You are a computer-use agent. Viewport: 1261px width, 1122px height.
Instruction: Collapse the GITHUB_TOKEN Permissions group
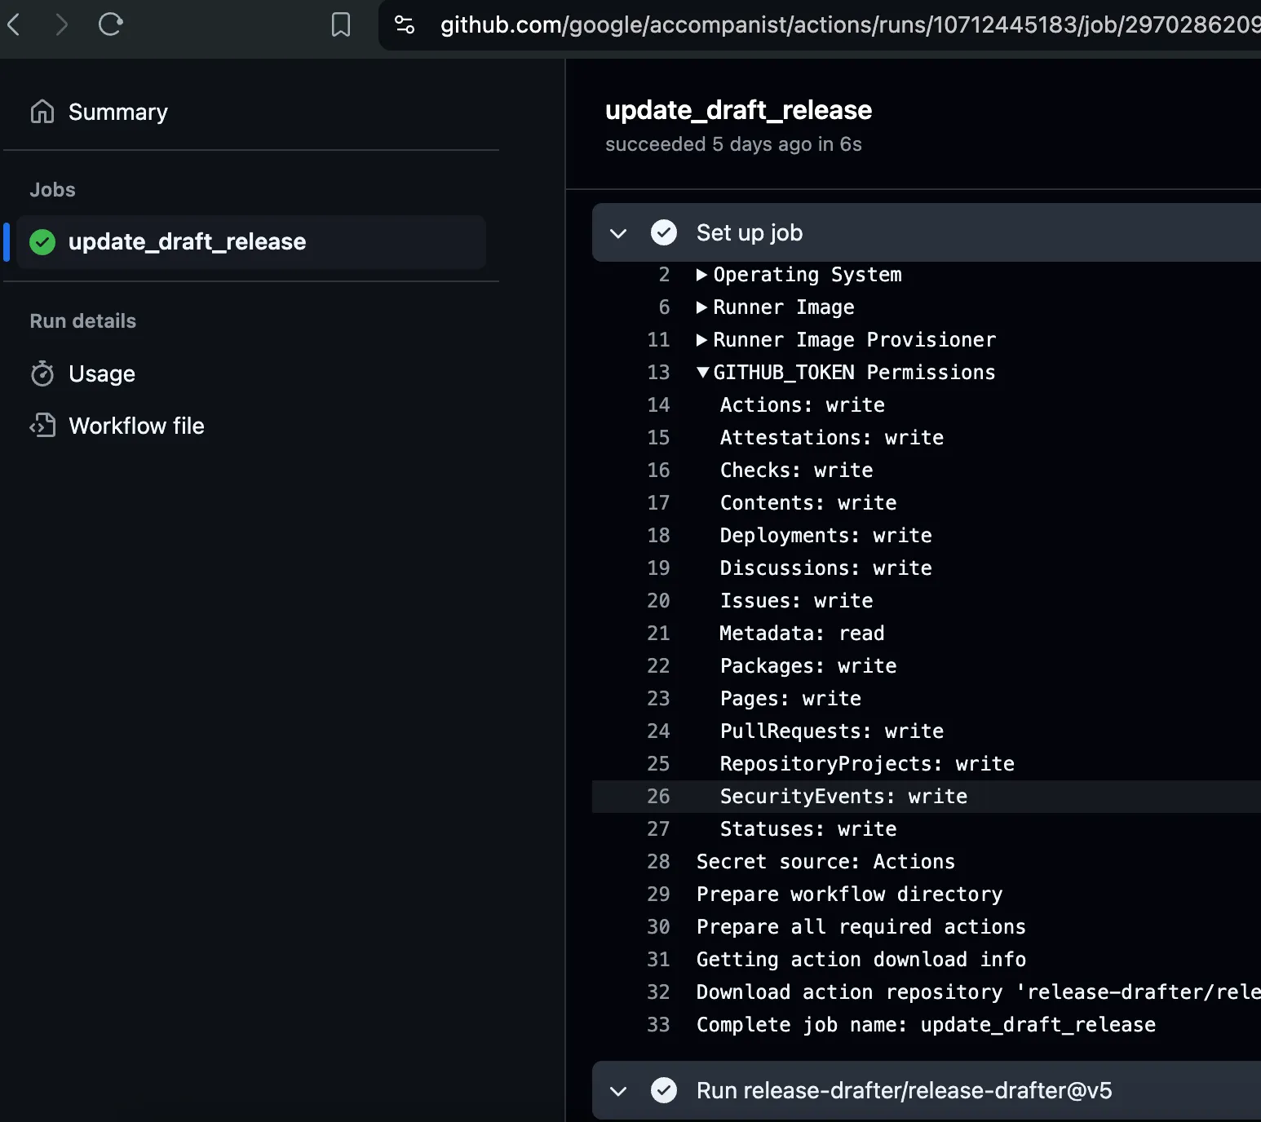[702, 373]
